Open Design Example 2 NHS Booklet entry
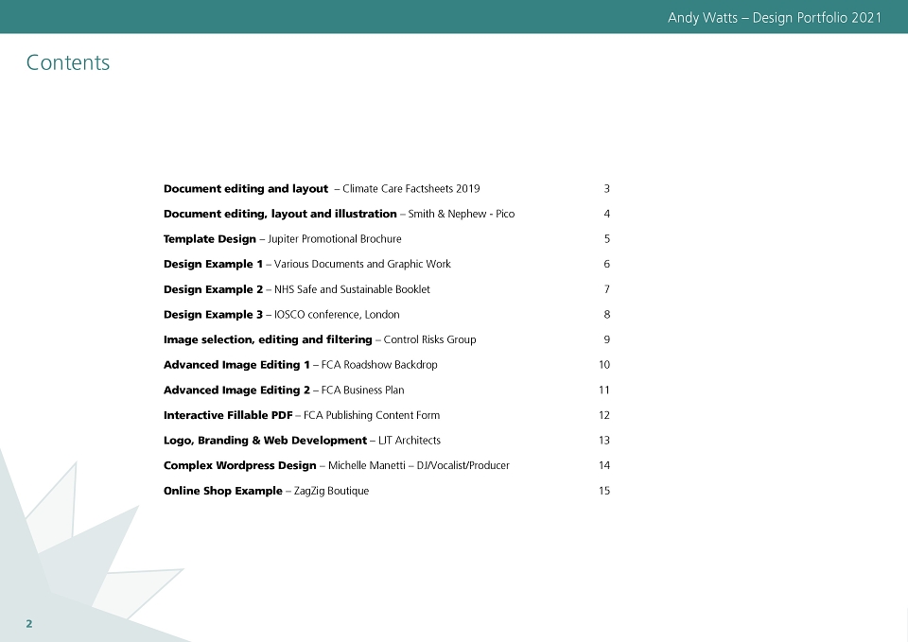This screenshot has width=908, height=642. (x=296, y=289)
